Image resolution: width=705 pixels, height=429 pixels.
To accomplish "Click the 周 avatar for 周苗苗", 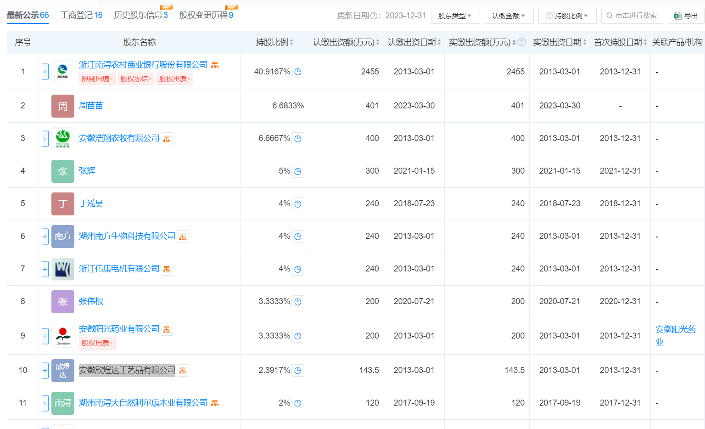I will pos(63,106).
